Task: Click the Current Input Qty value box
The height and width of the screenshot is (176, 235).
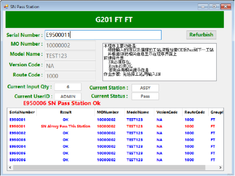Action: (x=68, y=87)
